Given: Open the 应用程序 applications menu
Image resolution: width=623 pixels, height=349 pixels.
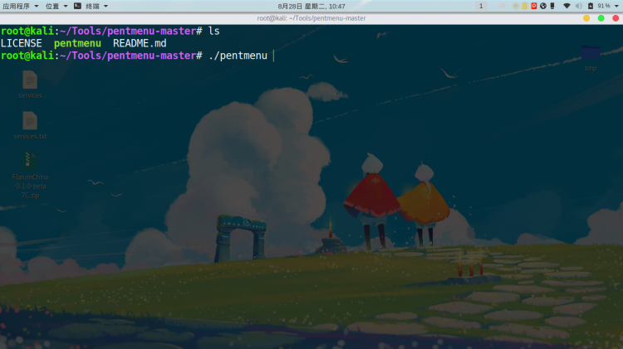Looking at the screenshot, I should point(16,6).
